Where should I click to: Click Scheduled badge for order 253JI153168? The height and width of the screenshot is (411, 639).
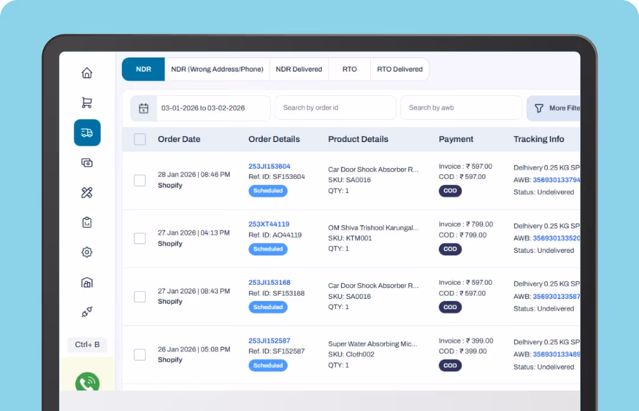pos(268,307)
